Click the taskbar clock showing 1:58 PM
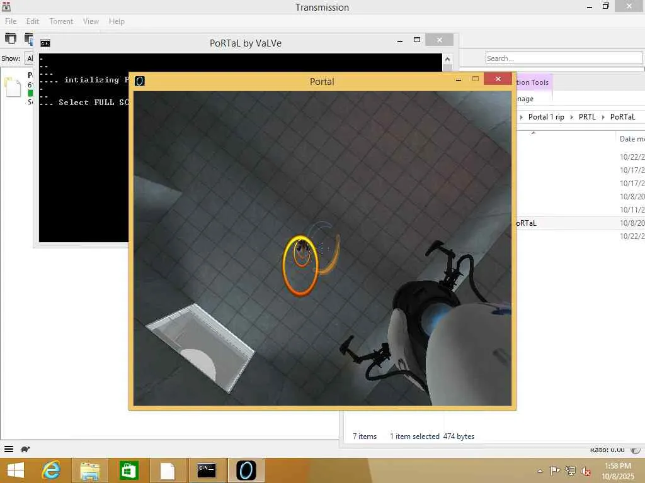The width and height of the screenshot is (645, 483). tap(617, 466)
